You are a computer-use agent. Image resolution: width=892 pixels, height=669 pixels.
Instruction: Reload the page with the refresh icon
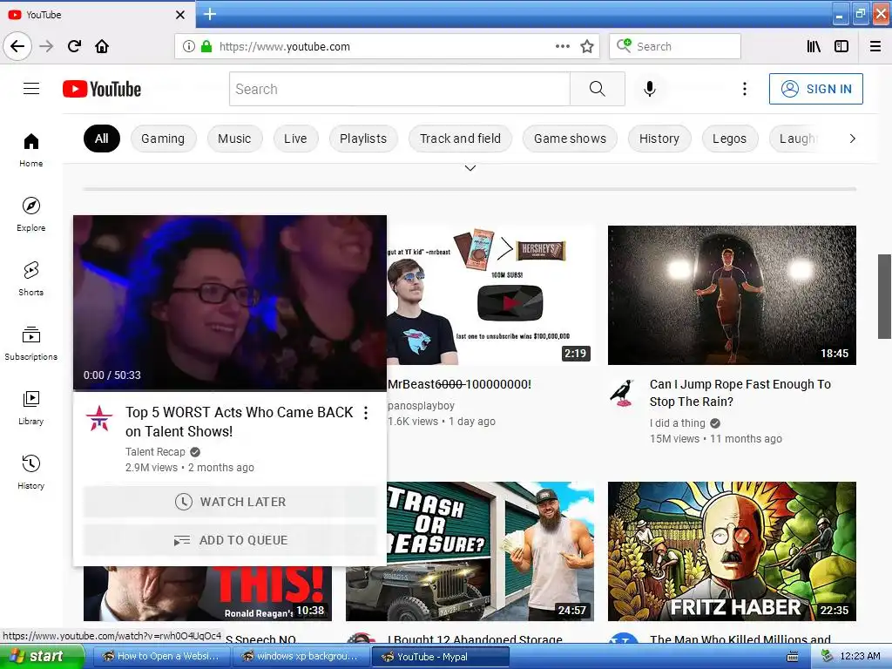75,46
